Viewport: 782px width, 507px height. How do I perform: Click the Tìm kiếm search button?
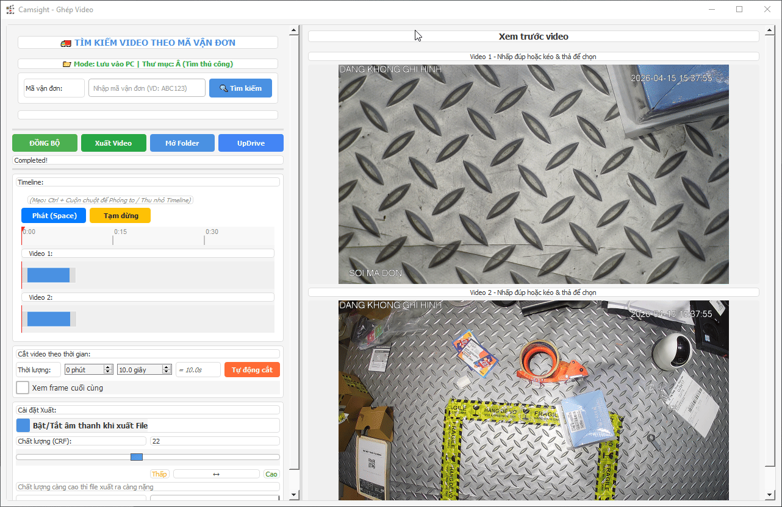tap(240, 88)
